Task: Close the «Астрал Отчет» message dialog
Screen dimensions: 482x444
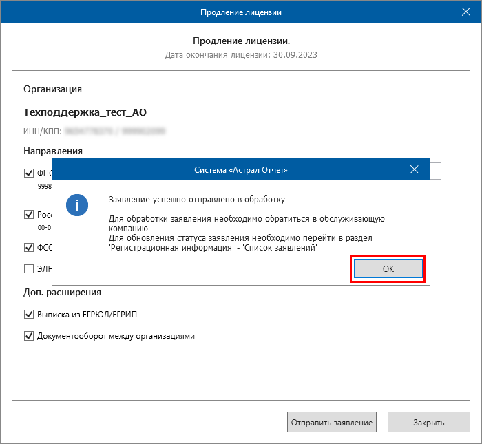Action: point(414,169)
